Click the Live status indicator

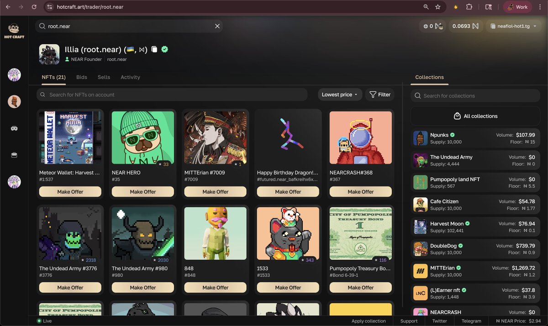coord(44,321)
